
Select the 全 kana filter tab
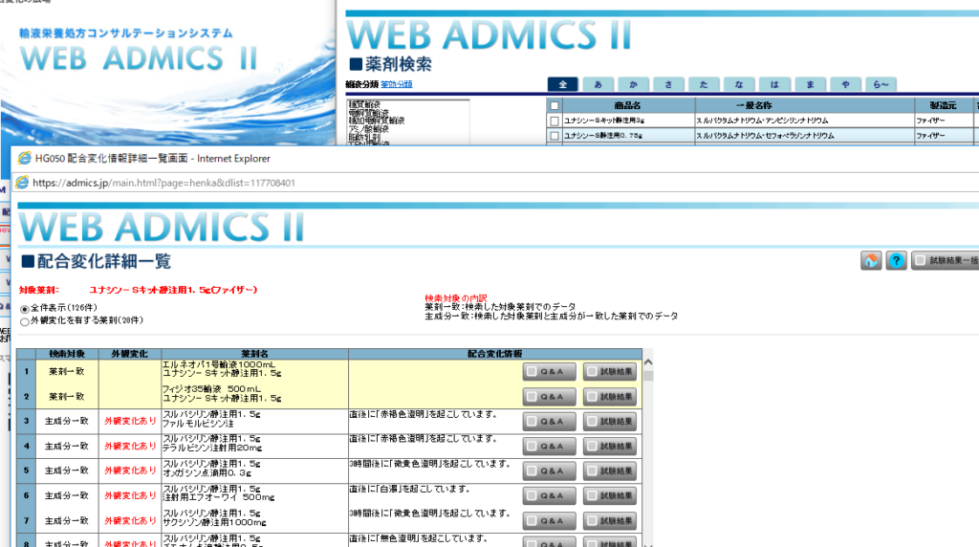click(x=562, y=84)
